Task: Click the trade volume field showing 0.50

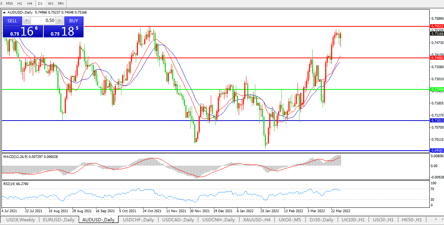Action: (43, 21)
